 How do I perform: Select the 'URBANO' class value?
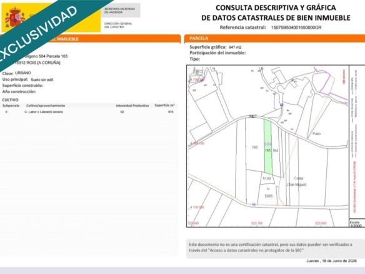(22, 73)
